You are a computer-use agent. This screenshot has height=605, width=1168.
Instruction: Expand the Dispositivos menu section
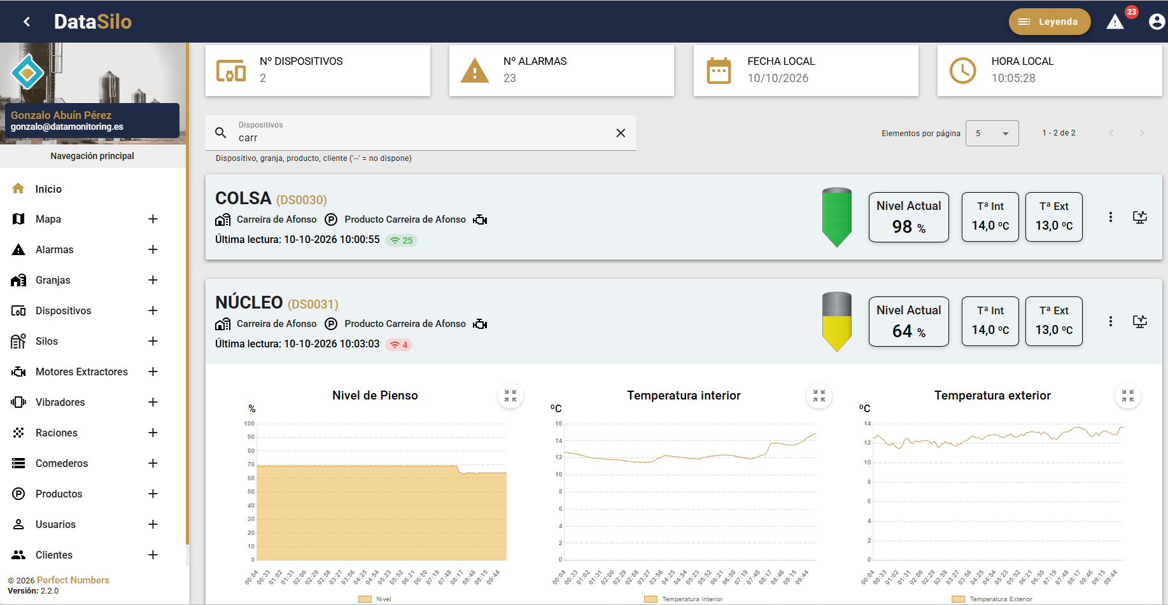tap(153, 310)
